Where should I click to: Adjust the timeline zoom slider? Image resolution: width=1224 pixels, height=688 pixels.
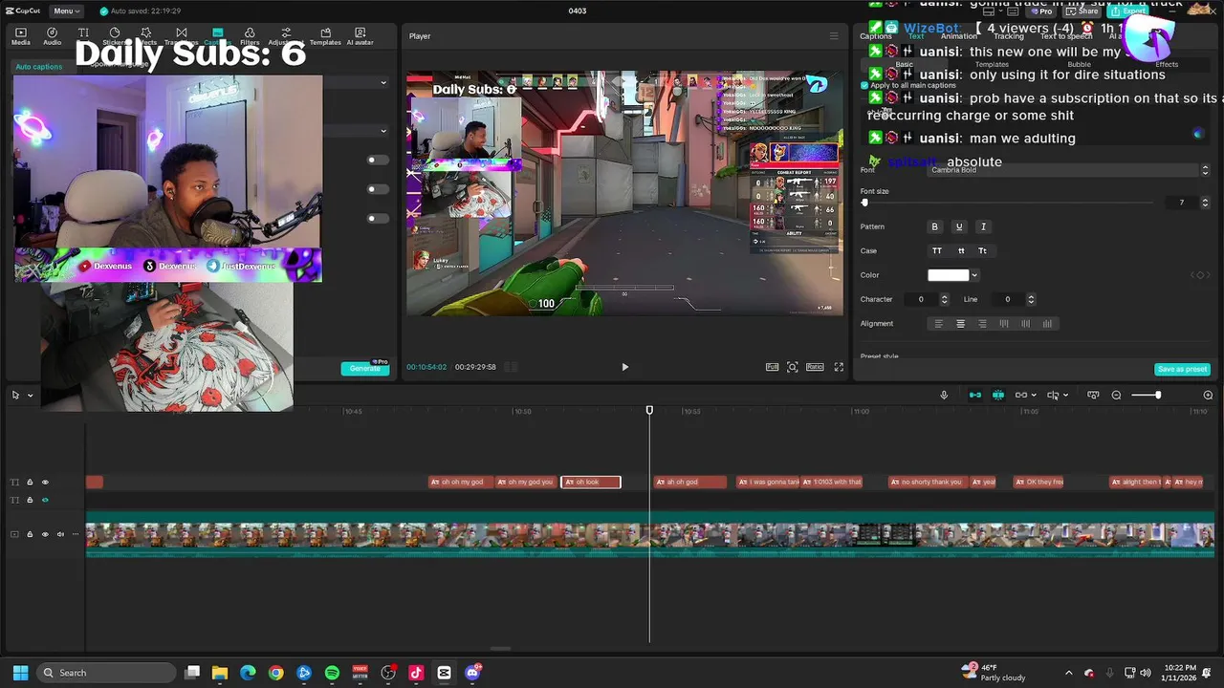pos(1158,395)
